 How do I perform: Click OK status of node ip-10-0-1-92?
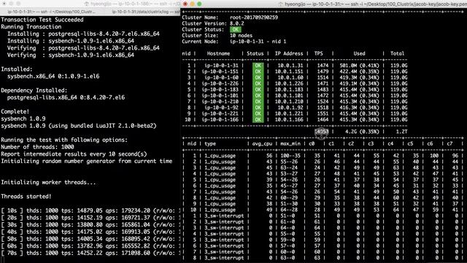point(258,107)
